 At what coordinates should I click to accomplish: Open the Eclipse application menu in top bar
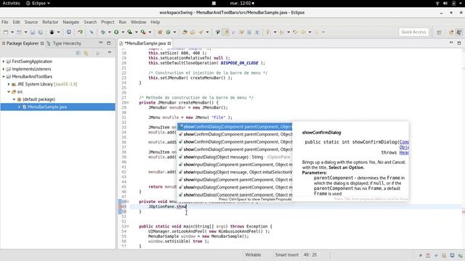pos(38,3)
